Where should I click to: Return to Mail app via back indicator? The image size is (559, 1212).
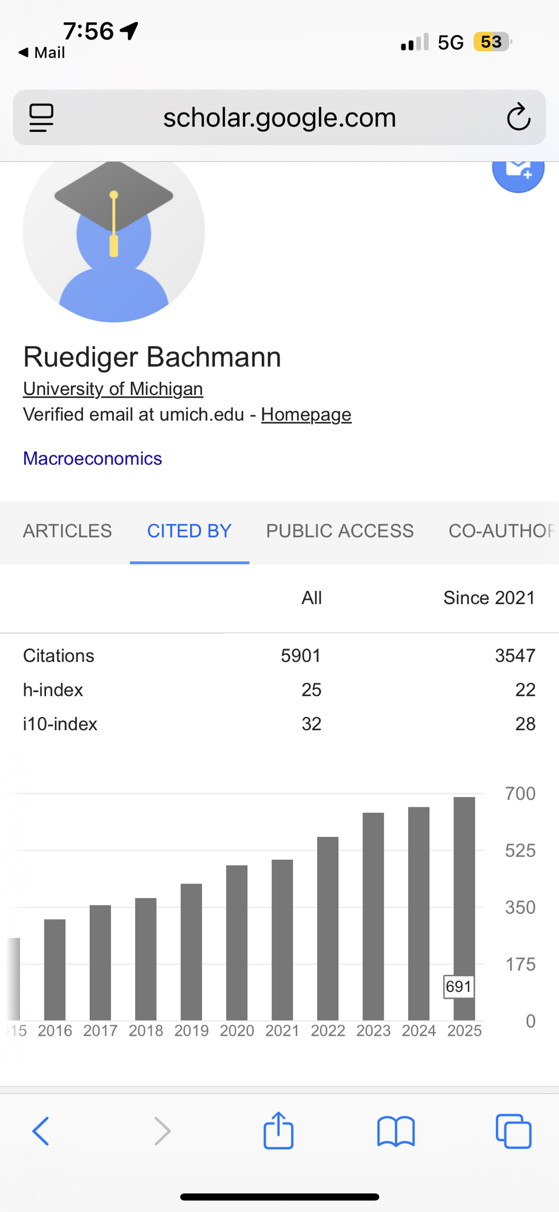tap(42, 53)
